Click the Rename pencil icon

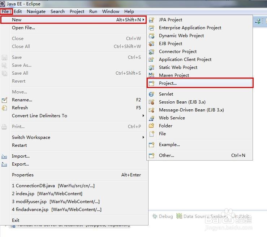click(x=4, y=100)
